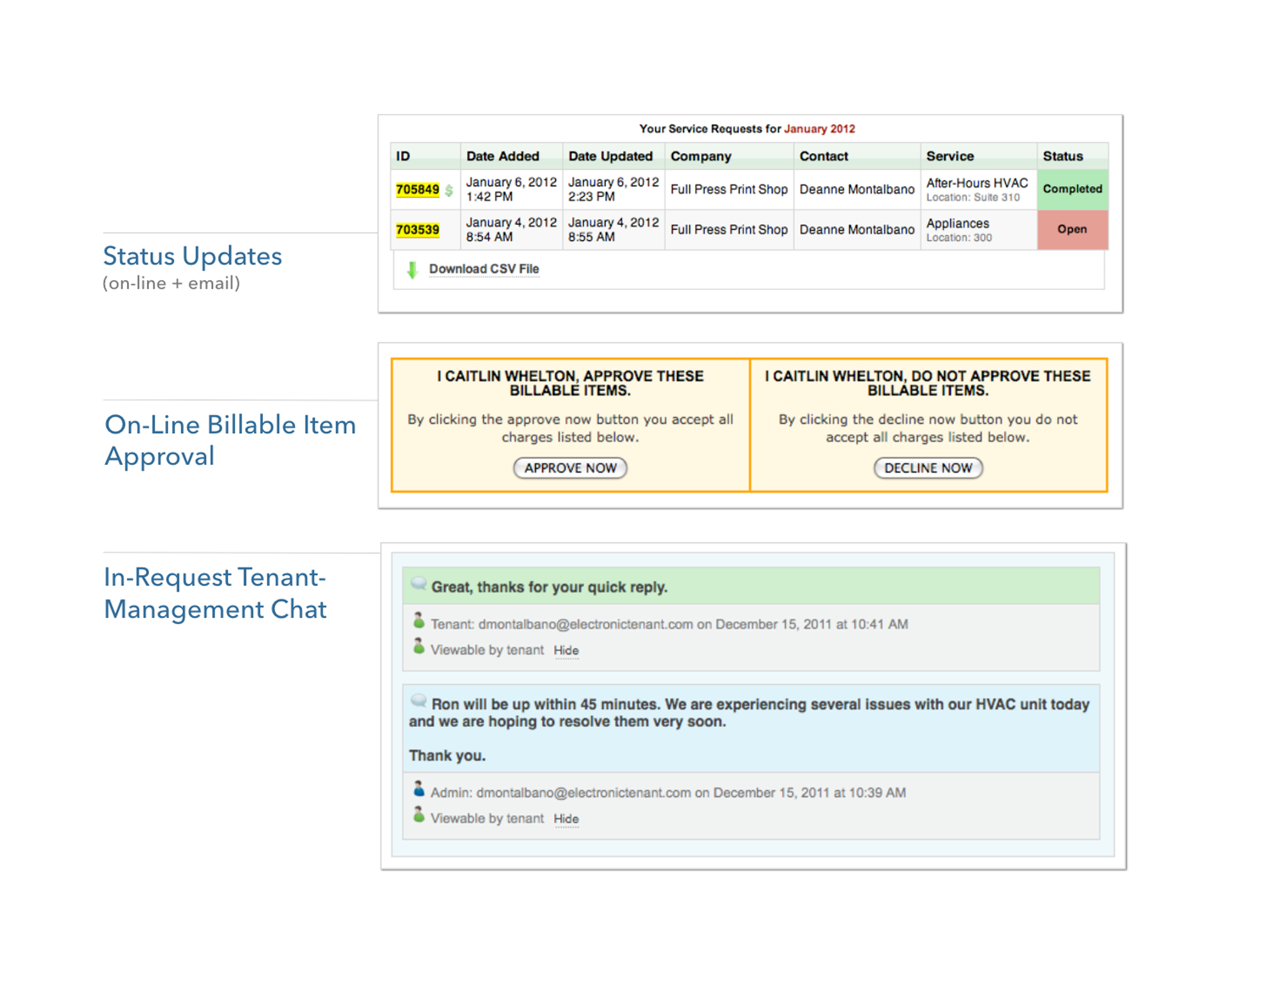Open service request 705849

[x=417, y=189]
